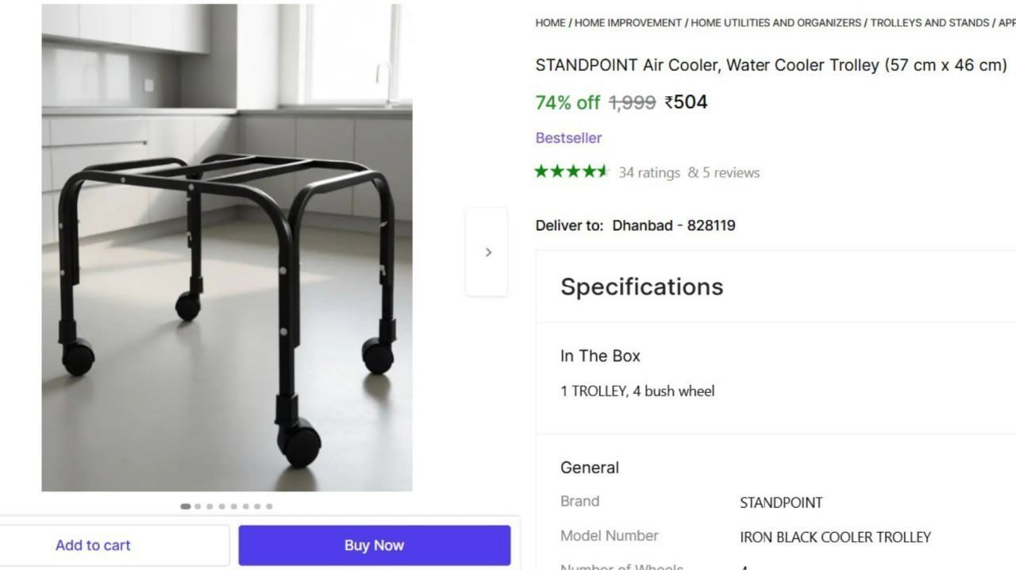This screenshot has width=1016, height=570.
Task: Select the first active carousel dot
Action: (186, 506)
